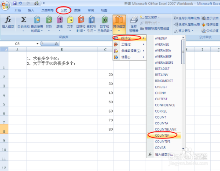Viewport: 220px width, 171px height.
Task: Click the AutoSum sigma icon
Action: (23, 19)
